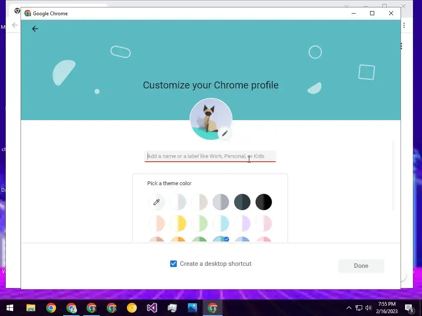Select the darker green theme color in bottom row
The image size is (422, 316).
click(199, 239)
